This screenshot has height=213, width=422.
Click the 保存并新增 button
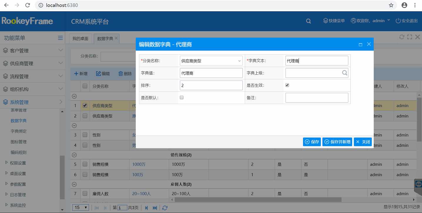click(337, 142)
